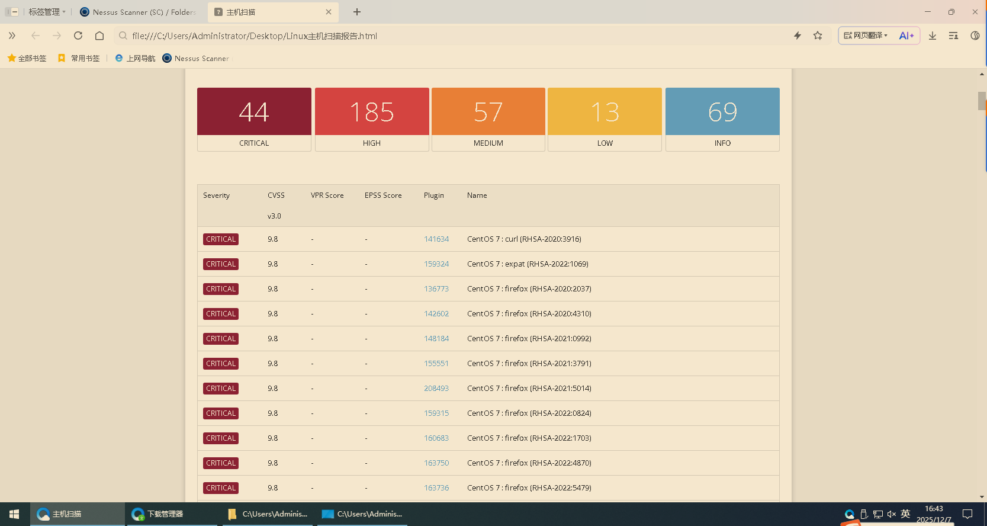Go to the browser home page

[99, 36]
